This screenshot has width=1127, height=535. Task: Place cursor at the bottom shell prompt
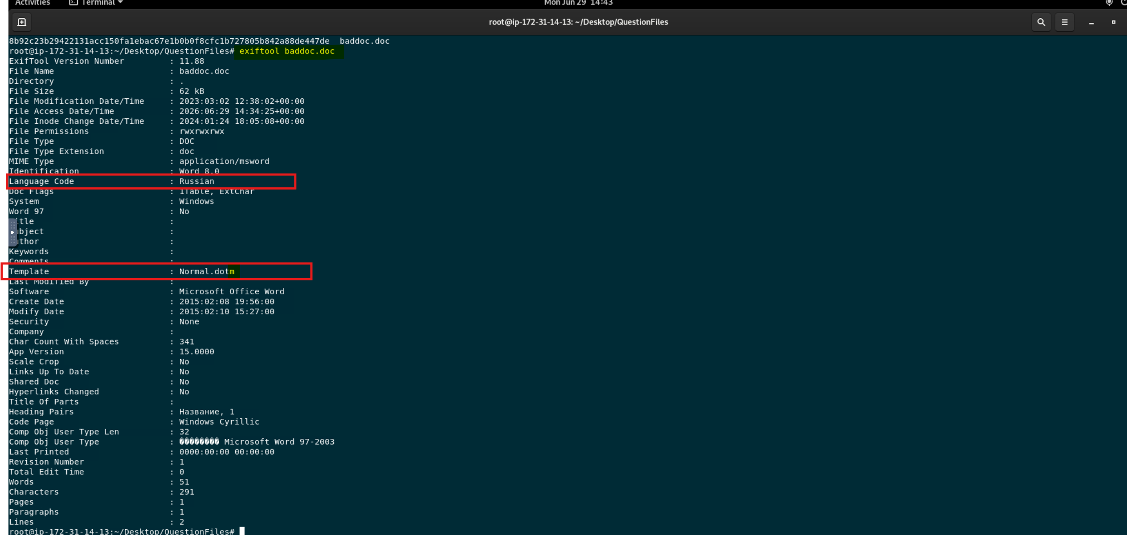(242, 531)
